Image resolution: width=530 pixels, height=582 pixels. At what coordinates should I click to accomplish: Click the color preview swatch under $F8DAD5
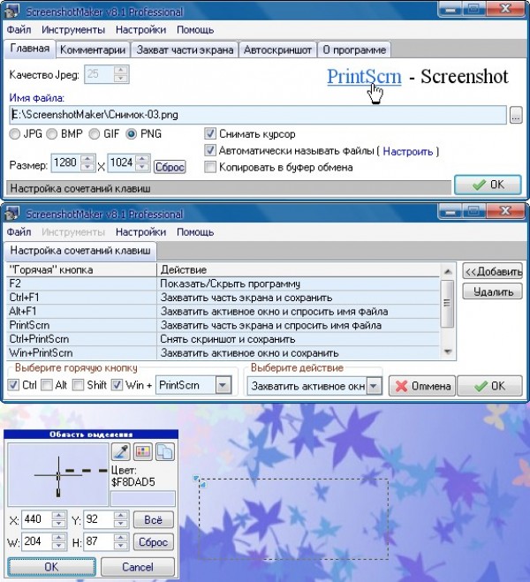(x=143, y=498)
